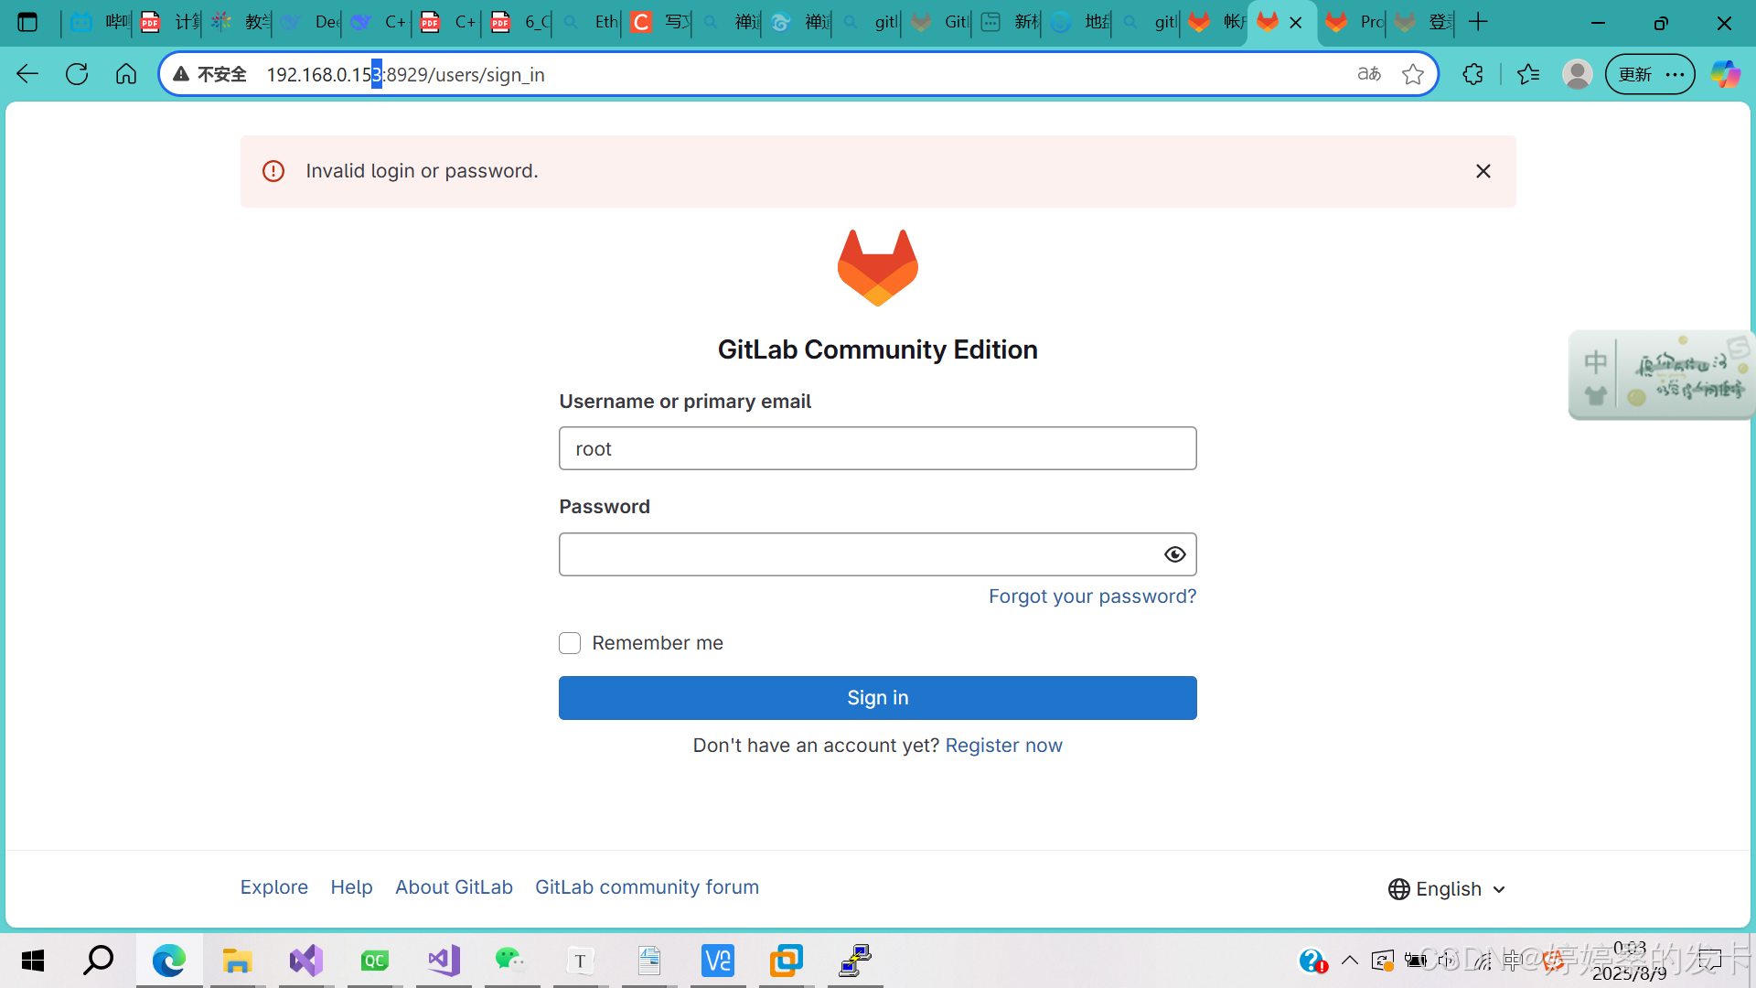The width and height of the screenshot is (1756, 988).
Task: Click the blue help icon with alert in tray
Action: point(1313,961)
